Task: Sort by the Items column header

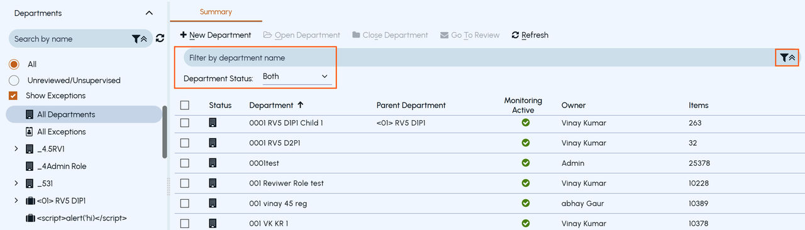Action: 699,106
